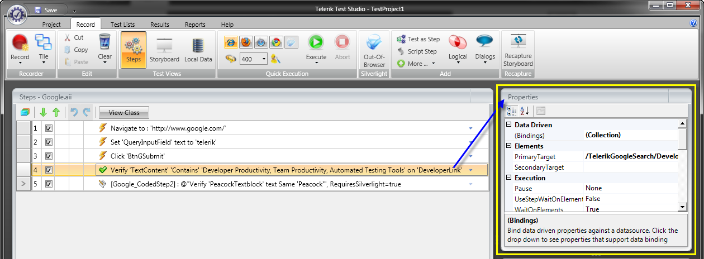Image resolution: width=704 pixels, height=259 pixels.
Task: Expand the Logical dropdown arrow
Action: click(x=458, y=63)
